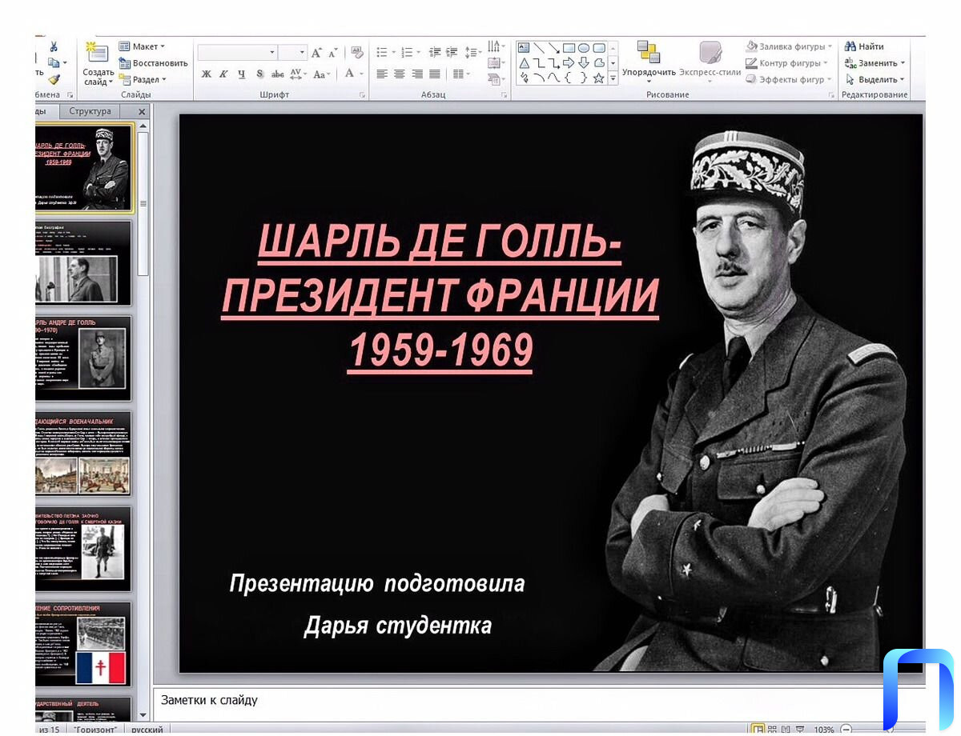Decrease font size with the small A icon
This screenshot has height=736, width=961.
[x=333, y=53]
